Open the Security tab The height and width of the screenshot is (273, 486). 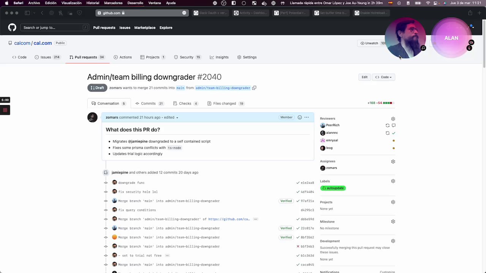187,57
